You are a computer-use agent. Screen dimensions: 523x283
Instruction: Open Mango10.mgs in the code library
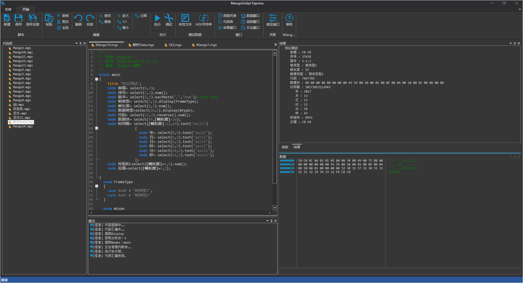tap(21, 53)
